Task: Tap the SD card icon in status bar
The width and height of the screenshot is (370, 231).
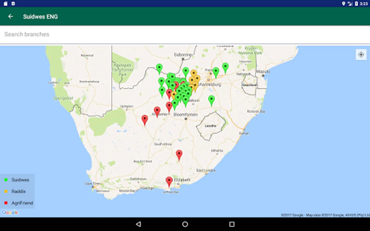Action: 5,3
